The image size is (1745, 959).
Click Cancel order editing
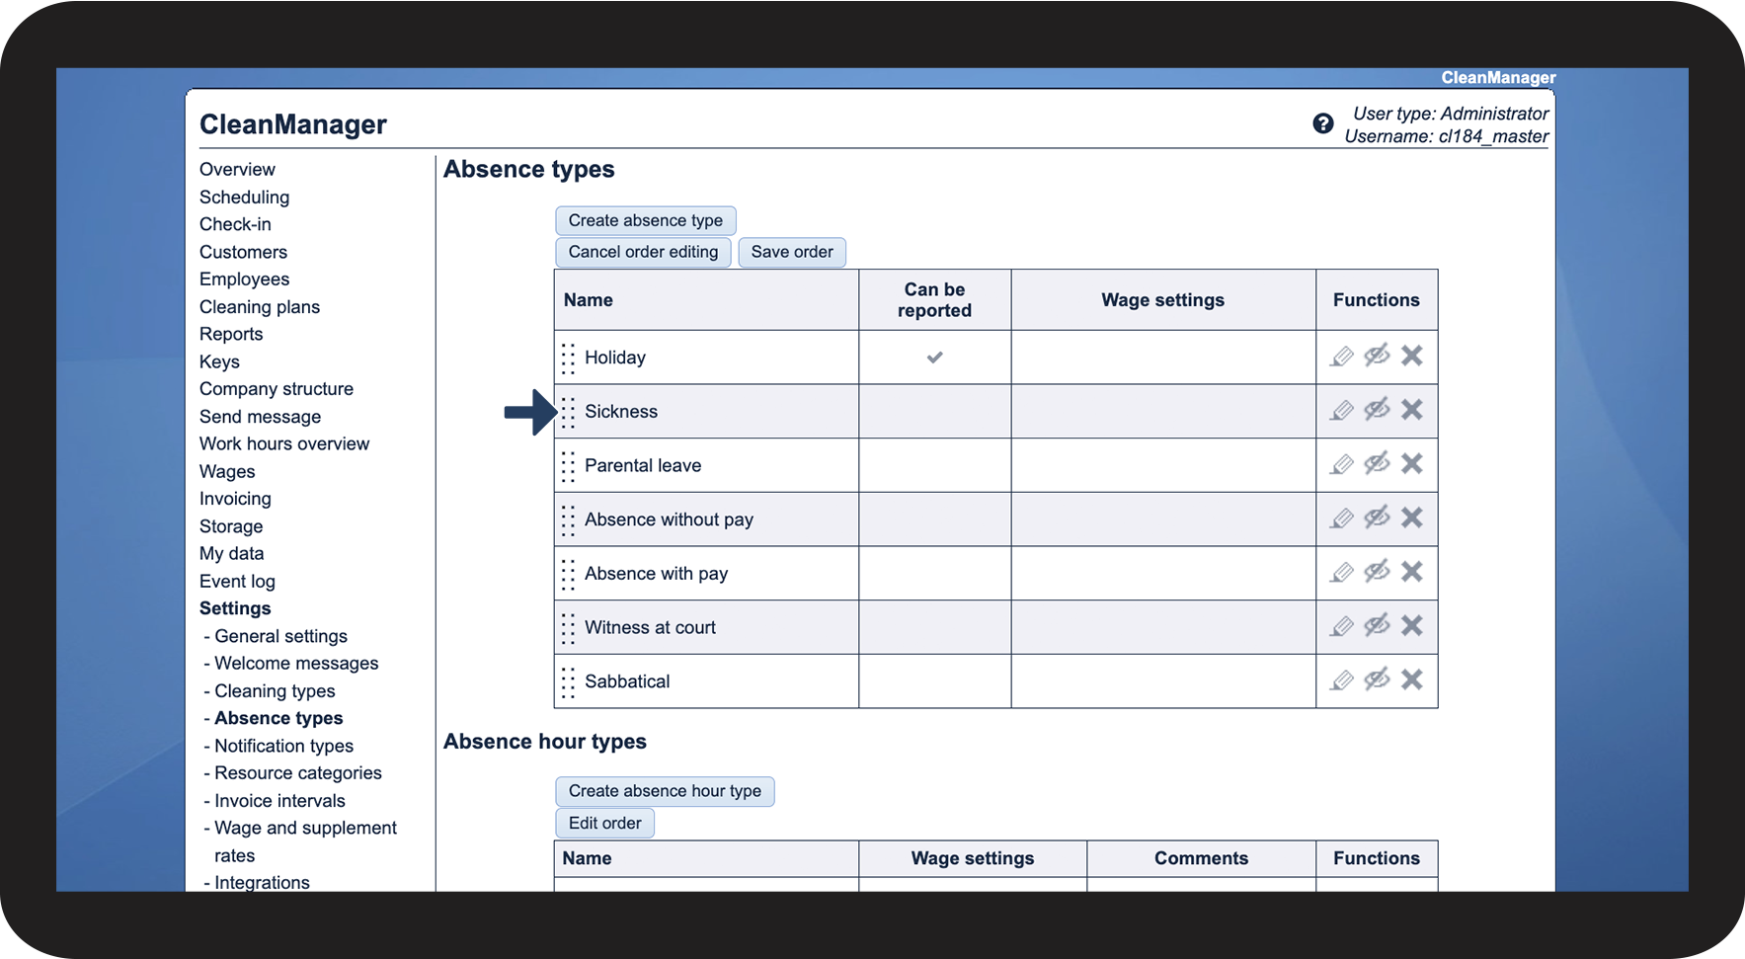(643, 252)
